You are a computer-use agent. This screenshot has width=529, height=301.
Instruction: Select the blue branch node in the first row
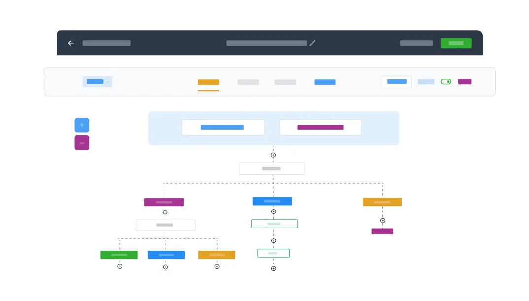pos(272,201)
